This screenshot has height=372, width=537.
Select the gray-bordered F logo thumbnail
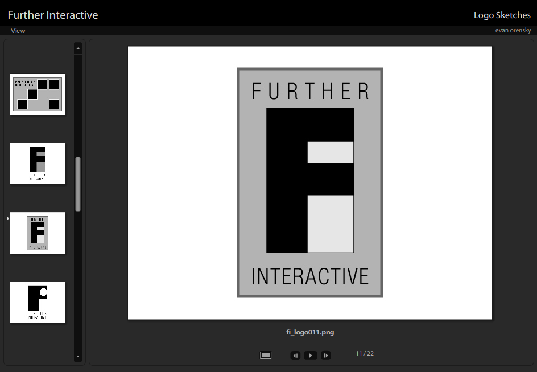point(38,233)
